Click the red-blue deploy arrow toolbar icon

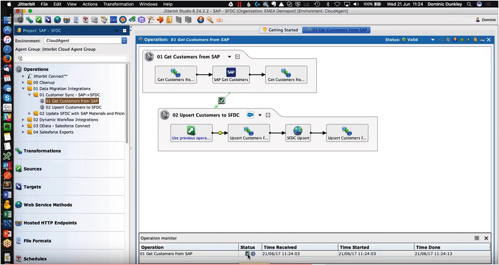[x=200, y=20]
